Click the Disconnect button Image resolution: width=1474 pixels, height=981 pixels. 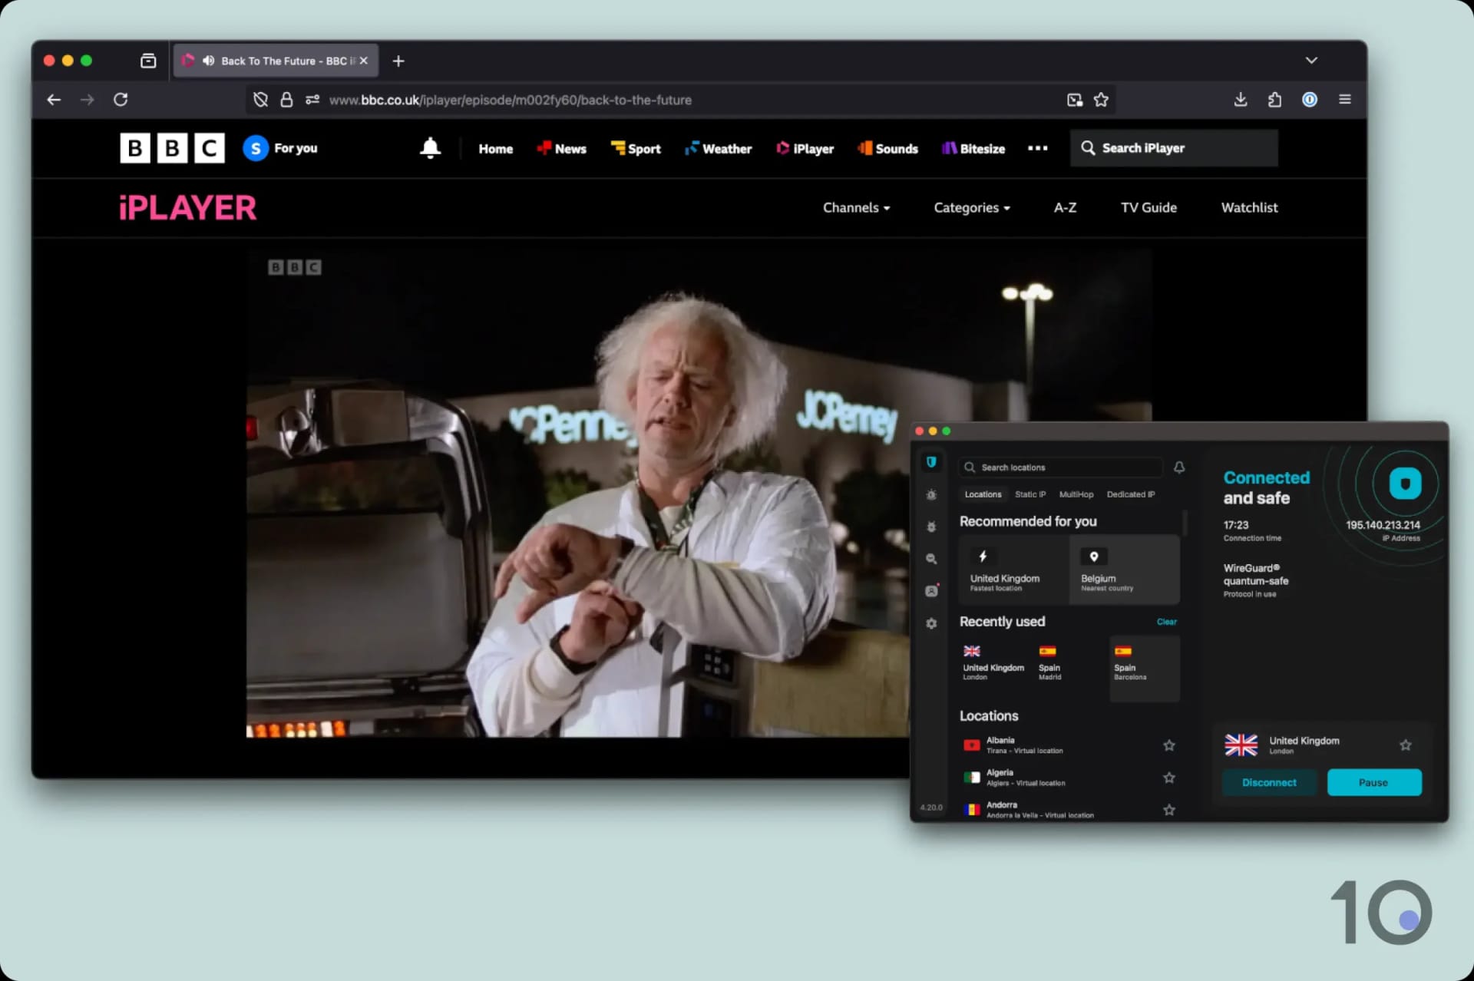[x=1269, y=782]
